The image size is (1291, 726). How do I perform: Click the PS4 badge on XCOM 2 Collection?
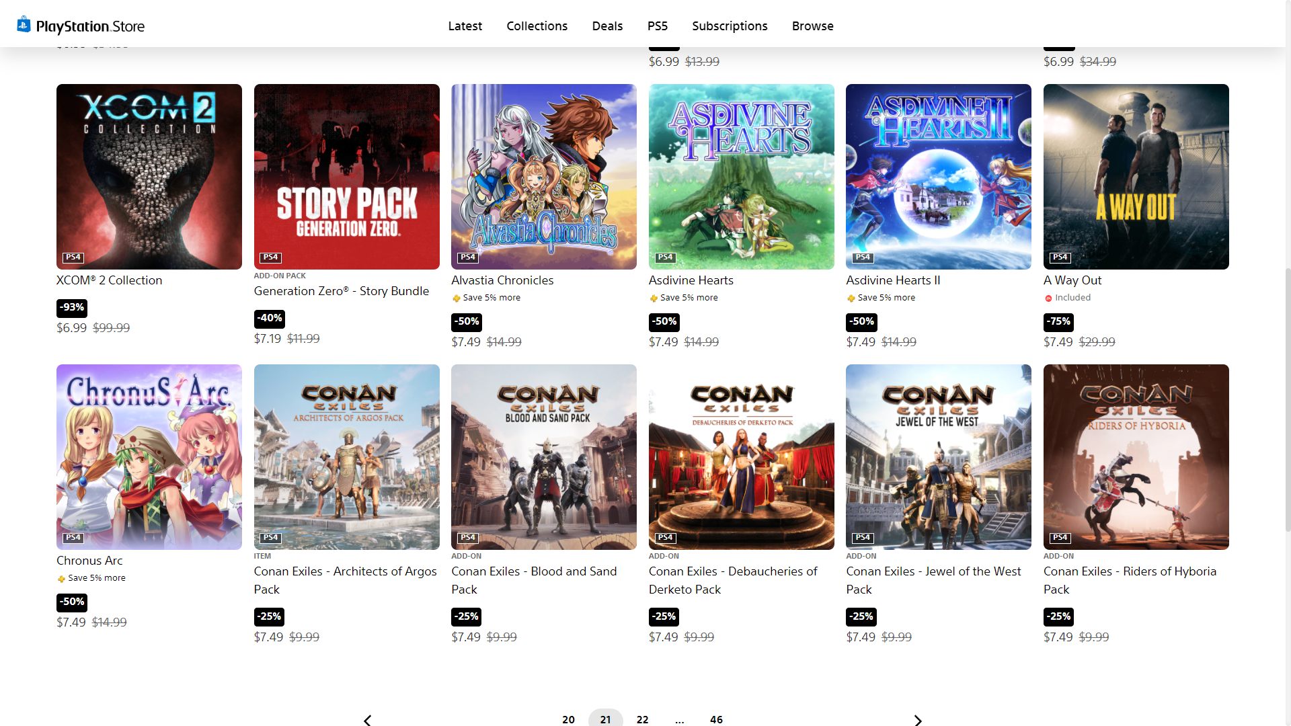click(x=73, y=257)
